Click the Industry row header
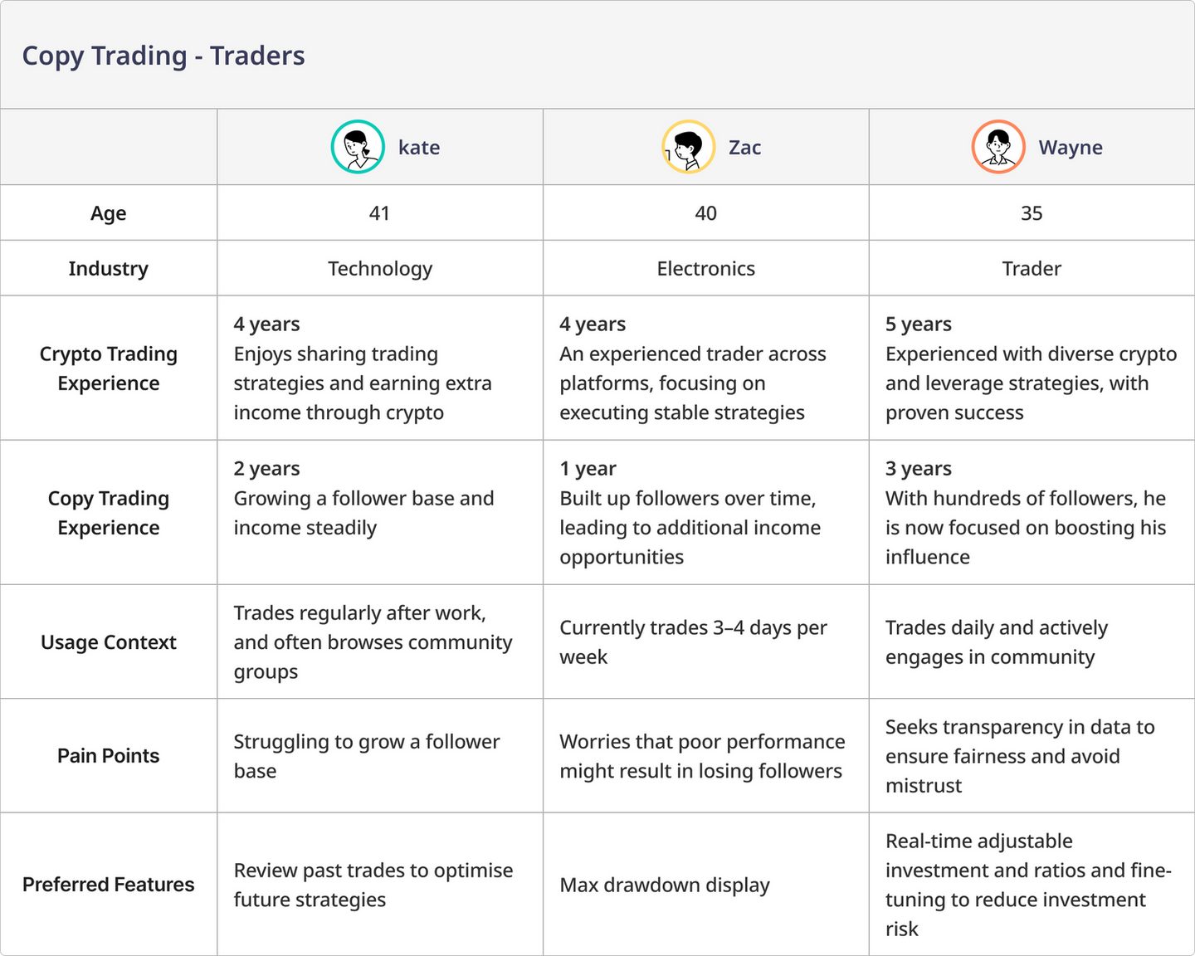Image resolution: width=1195 pixels, height=956 pixels. point(109,269)
